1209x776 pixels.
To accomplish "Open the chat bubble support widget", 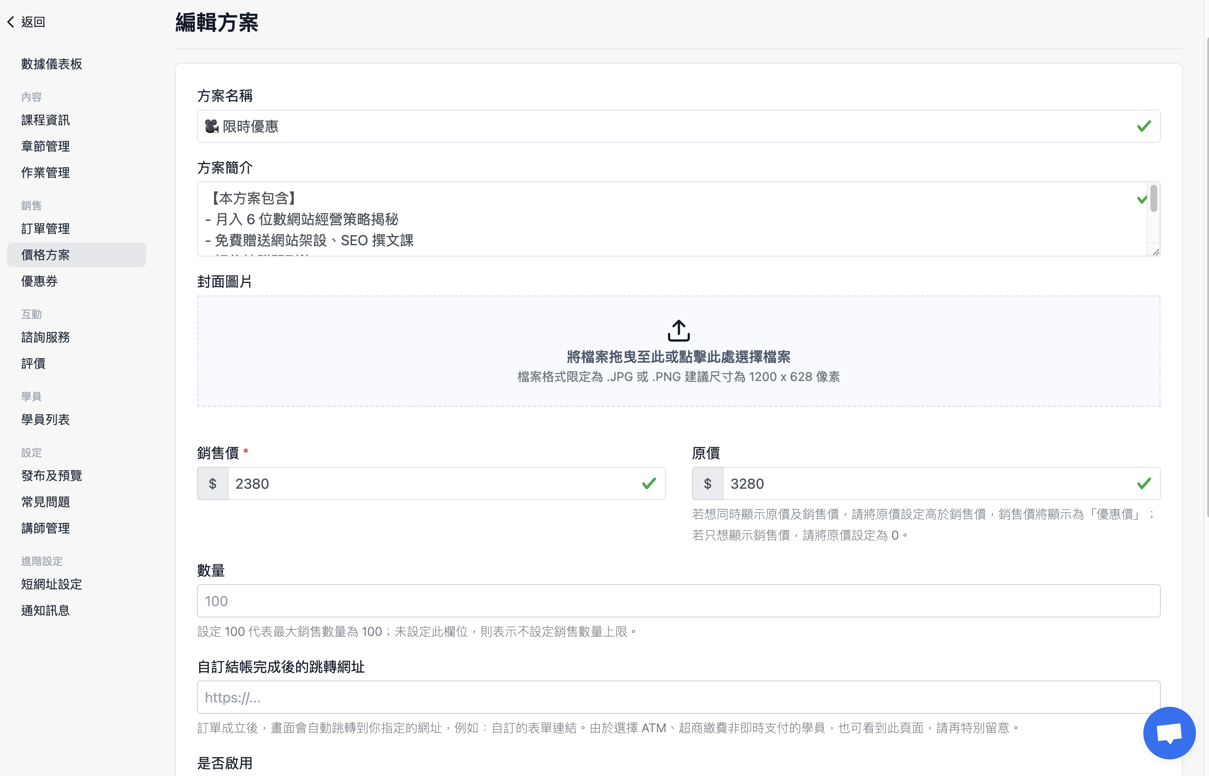I will pos(1169,732).
